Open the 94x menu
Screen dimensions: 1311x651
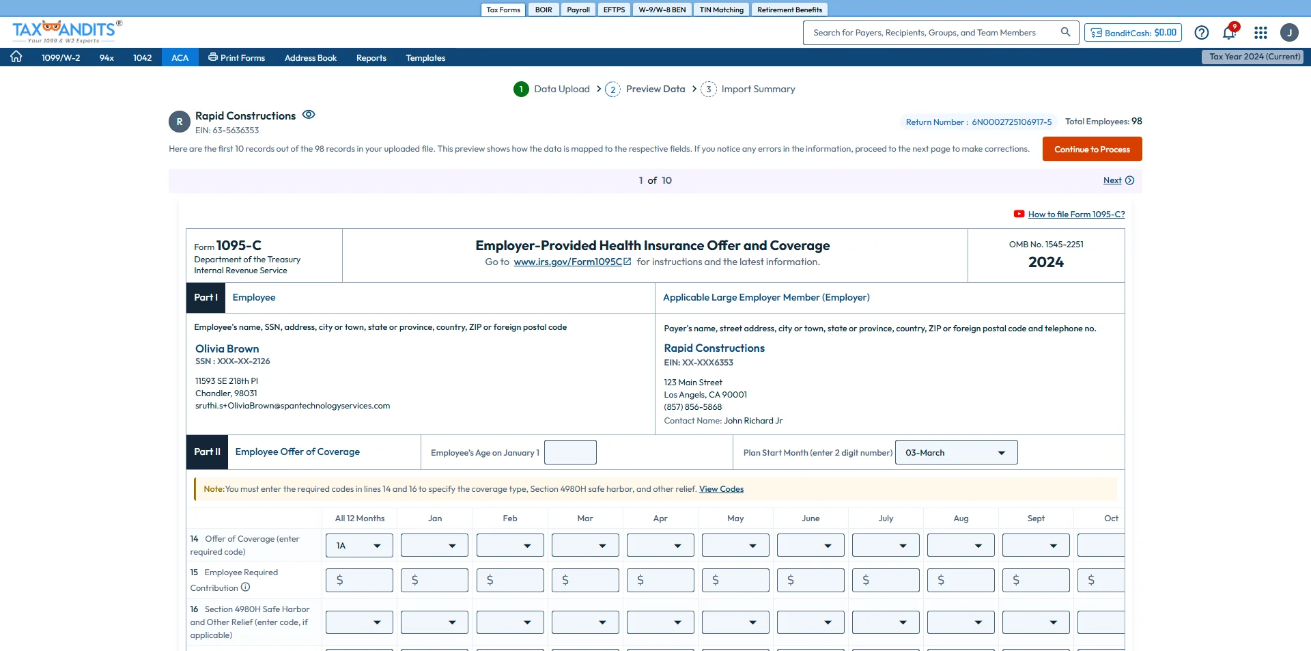107,57
